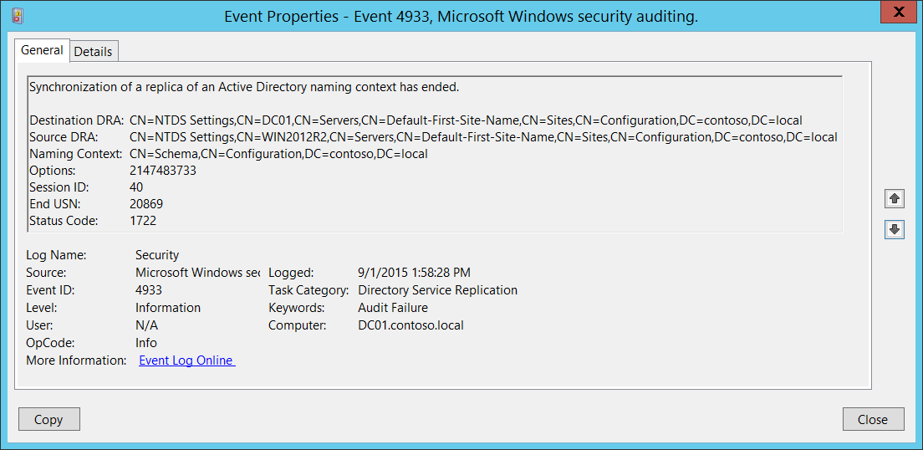Click the Source DRA value text
The width and height of the screenshot is (923, 450).
tap(483, 137)
